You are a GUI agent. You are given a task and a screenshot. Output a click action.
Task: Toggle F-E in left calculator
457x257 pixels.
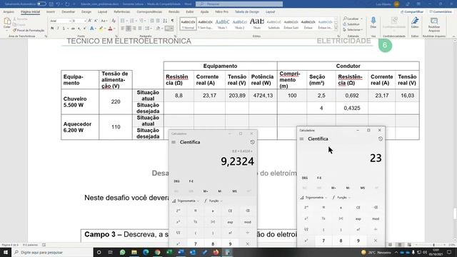click(191, 181)
